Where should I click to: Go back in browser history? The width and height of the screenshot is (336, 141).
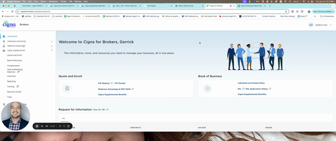pos(3,11)
